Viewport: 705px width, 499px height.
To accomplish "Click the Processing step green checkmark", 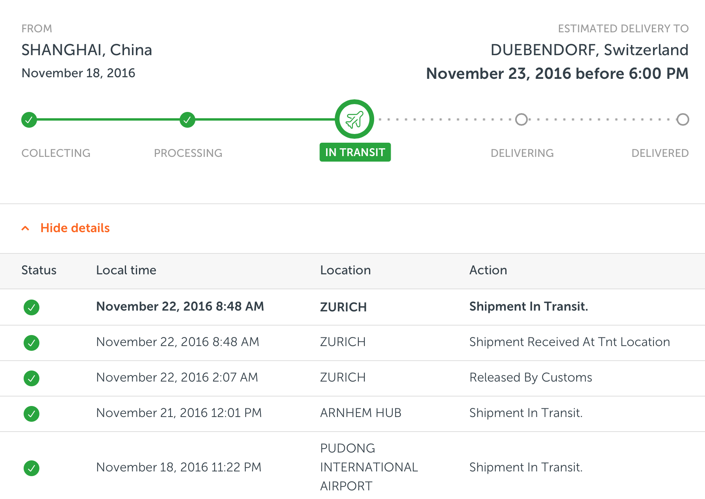I will click(x=187, y=119).
